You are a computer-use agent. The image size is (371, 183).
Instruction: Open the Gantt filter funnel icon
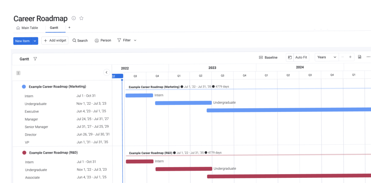click(35, 59)
